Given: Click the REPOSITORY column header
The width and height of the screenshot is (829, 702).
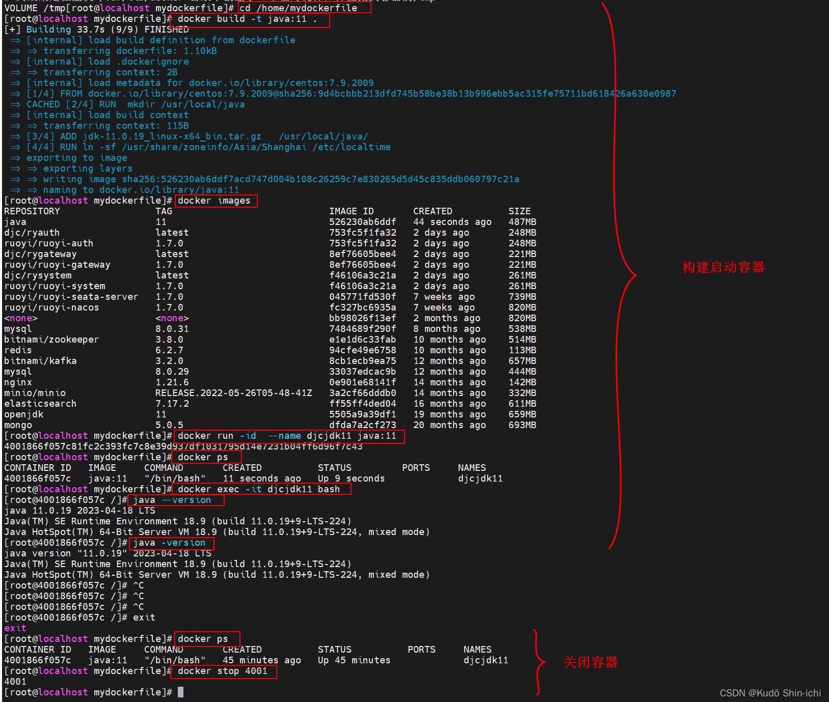Looking at the screenshot, I should click(x=32, y=211).
